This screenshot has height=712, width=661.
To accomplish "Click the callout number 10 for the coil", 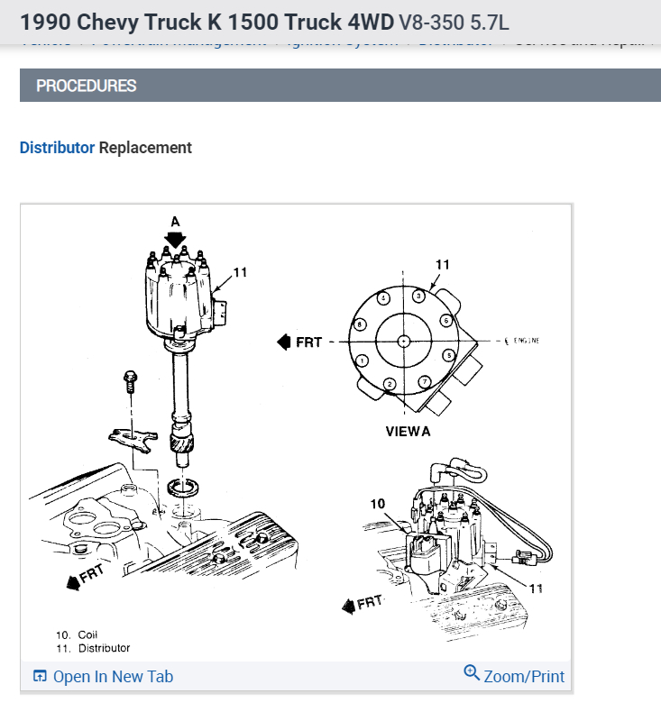I will pyautogui.click(x=378, y=504).
